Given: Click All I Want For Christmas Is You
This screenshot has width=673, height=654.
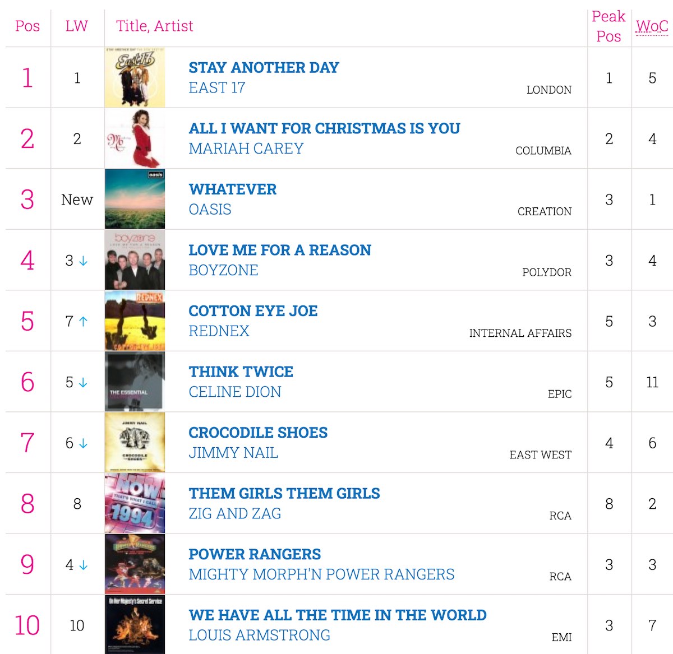Looking at the screenshot, I should (x=324, y=128).
